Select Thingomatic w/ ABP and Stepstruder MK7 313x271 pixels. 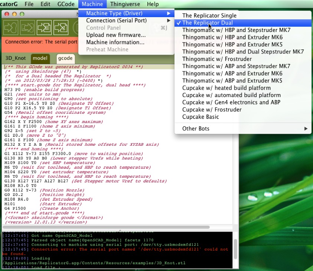click(x=243, y=66)
